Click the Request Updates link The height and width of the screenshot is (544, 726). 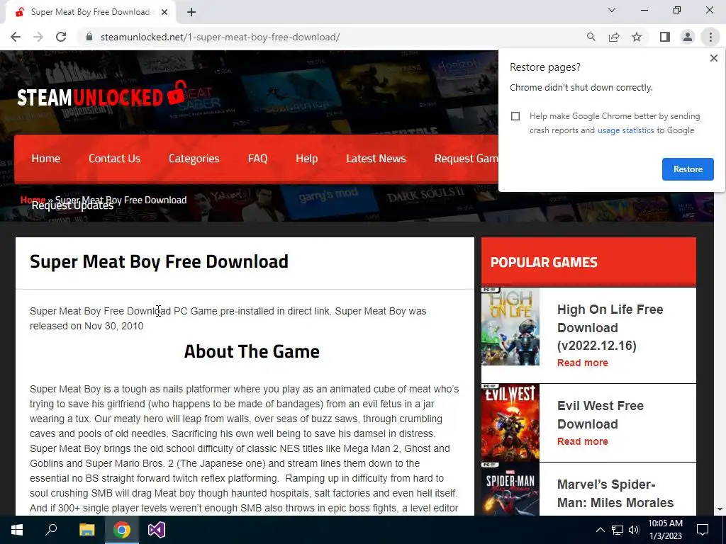point(73,206)
